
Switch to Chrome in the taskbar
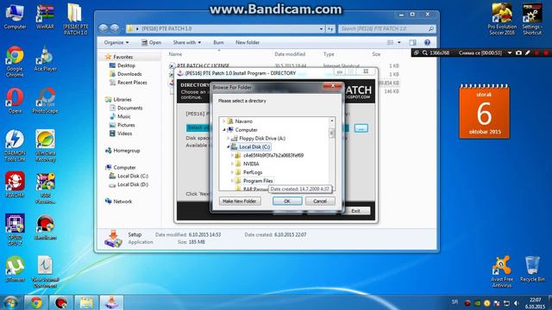coord(35,302)
